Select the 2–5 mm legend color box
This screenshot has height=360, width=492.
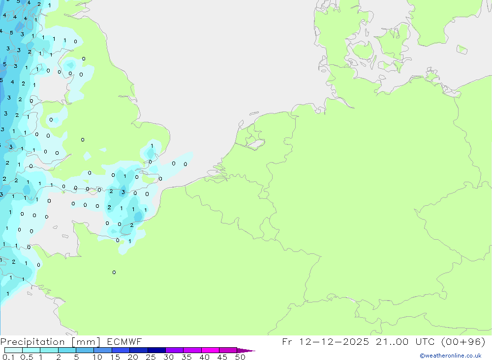67,350
